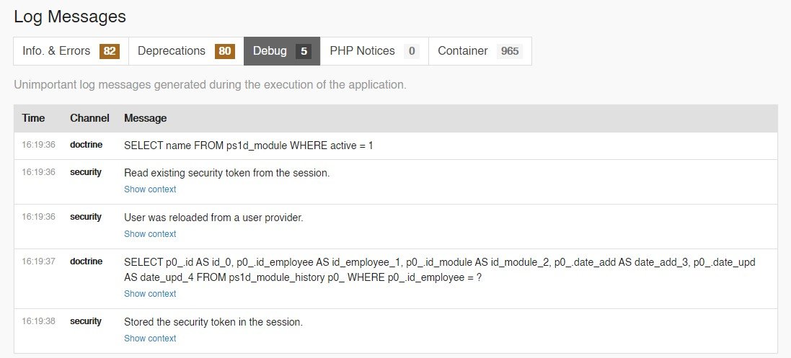Screen dimensions: 791x358
Task: Click the 965 Container count badge
Action: (x=510, y=51)
